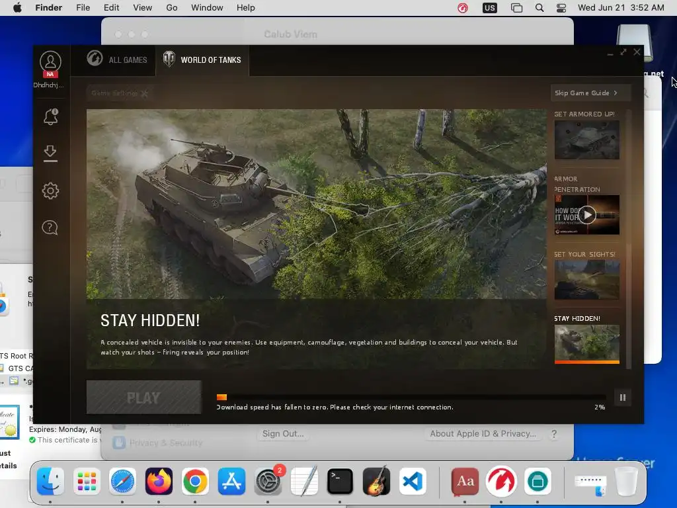Open Terminal from the Dock
Screen dimensions: 677x508
click(x=340, y=481)
